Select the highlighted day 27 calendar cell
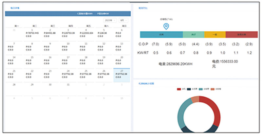Viewport: 262px width, 135px height. pos(122,75)
